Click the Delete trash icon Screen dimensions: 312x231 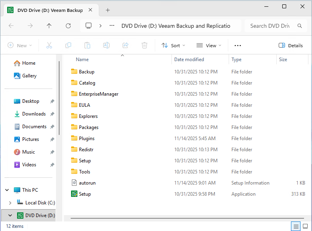coord(144,46)
